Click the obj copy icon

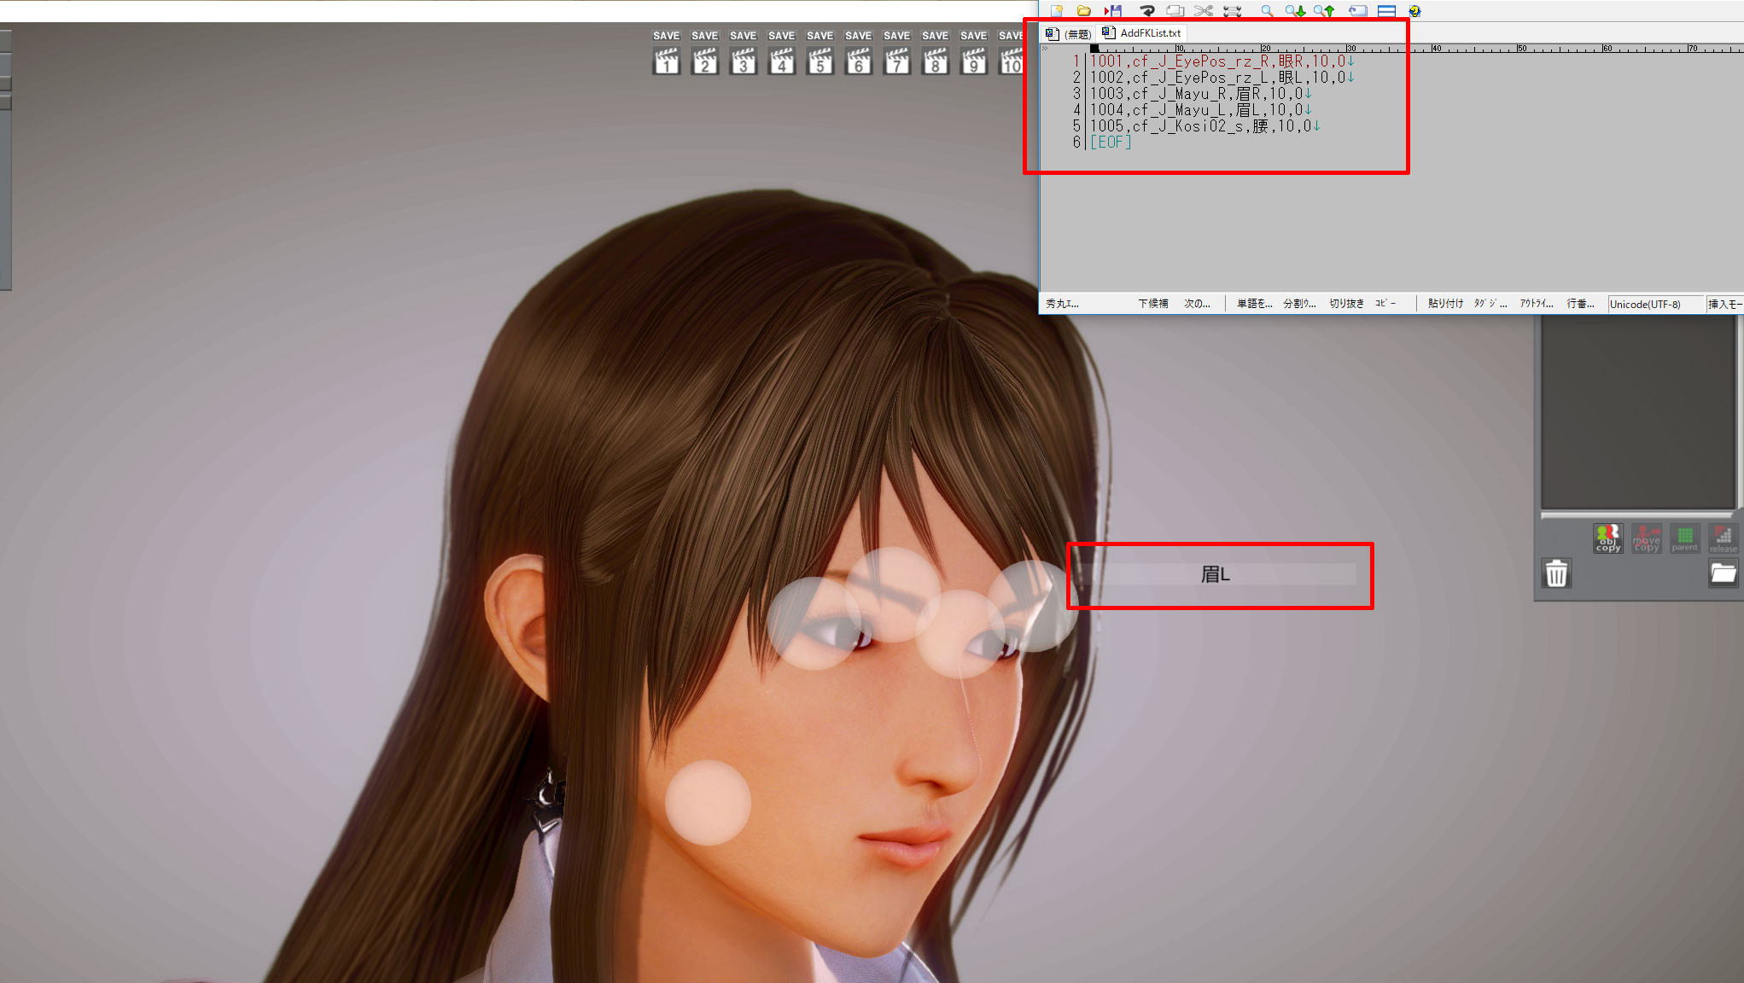coord(1607,538)
